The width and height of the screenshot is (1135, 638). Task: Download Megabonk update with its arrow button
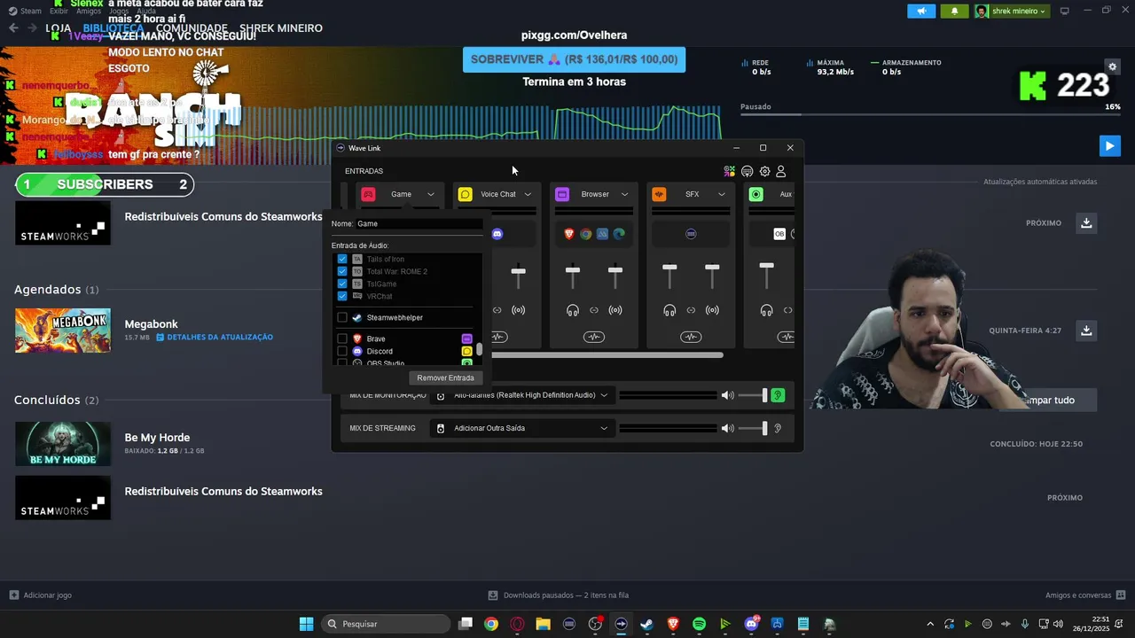pos(1086,331)
